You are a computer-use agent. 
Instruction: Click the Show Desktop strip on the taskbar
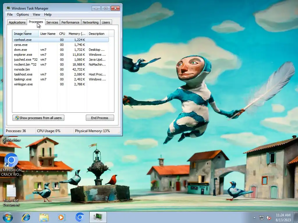[x=296, y=217]
